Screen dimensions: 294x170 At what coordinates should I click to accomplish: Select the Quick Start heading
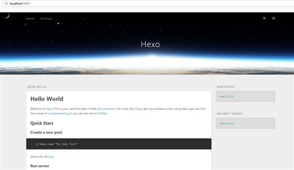tap(42, 123)
